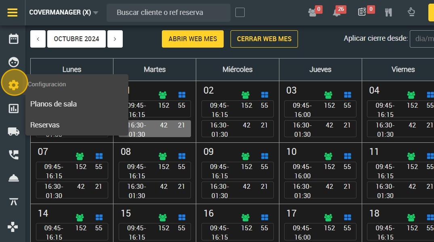Open the customers face icon in sidebar
The width and height of the screenshot is (434, 242).
(14, 62)
